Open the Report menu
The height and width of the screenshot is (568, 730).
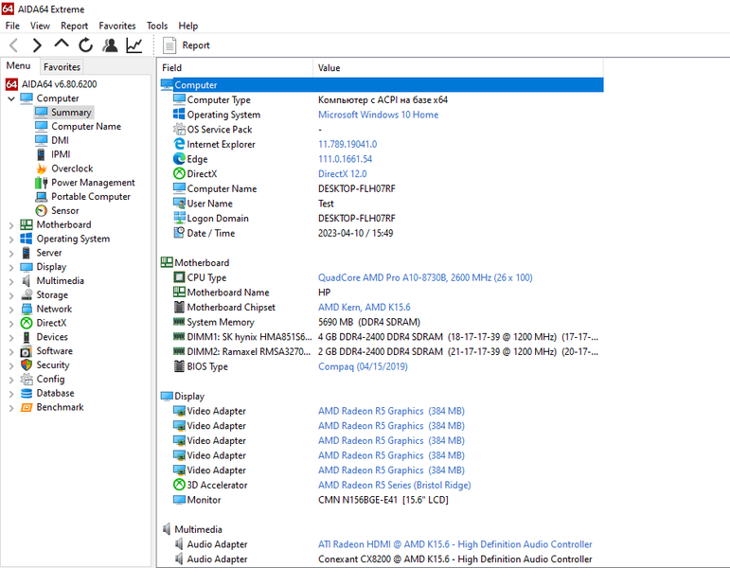(74, 26)
